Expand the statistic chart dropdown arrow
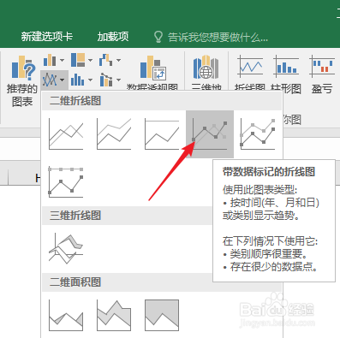This screenshot has width=340, height=338. (90, 80)
